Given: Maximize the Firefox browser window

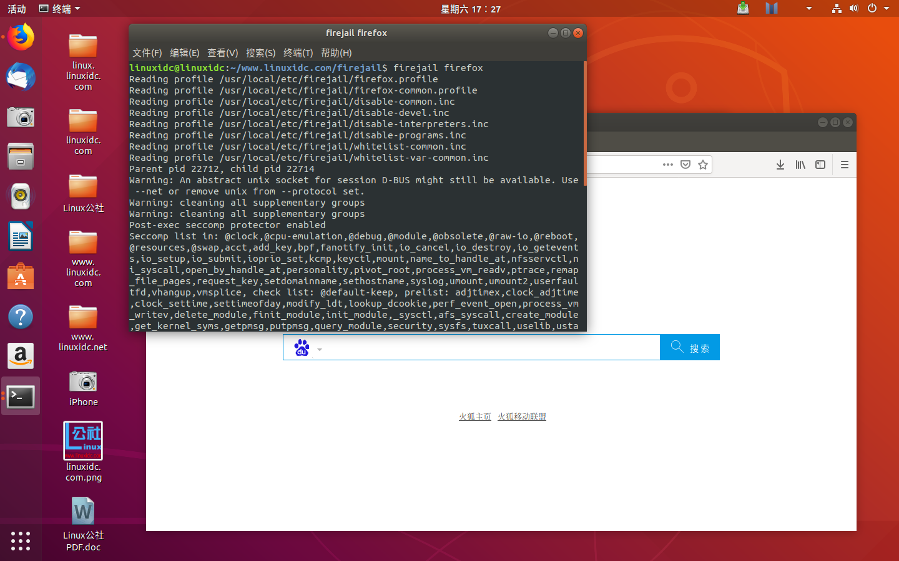Looking at the screenshot, I should point(835,122).
